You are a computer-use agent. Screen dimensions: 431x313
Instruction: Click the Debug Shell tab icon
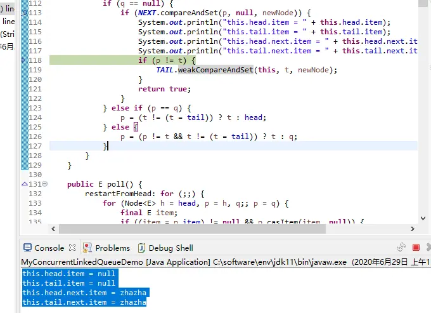click(141, 248)
